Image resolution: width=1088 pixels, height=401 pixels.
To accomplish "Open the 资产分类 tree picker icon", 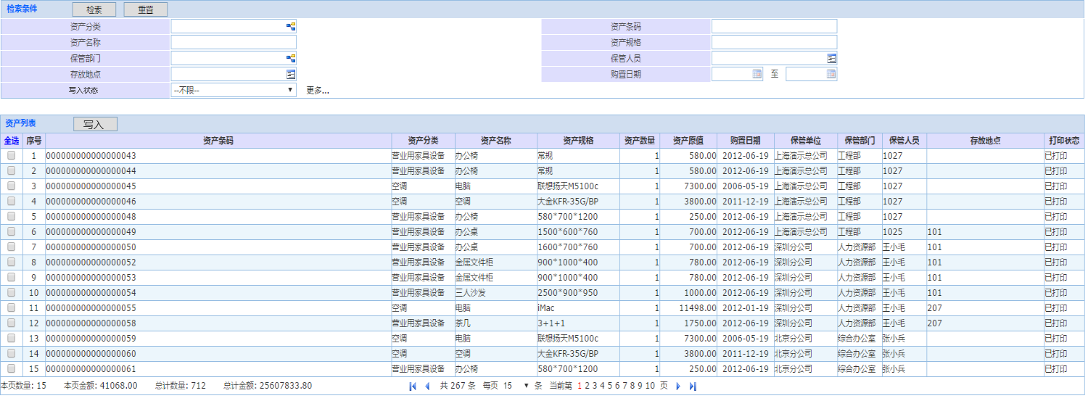I will tap(291, 26).
